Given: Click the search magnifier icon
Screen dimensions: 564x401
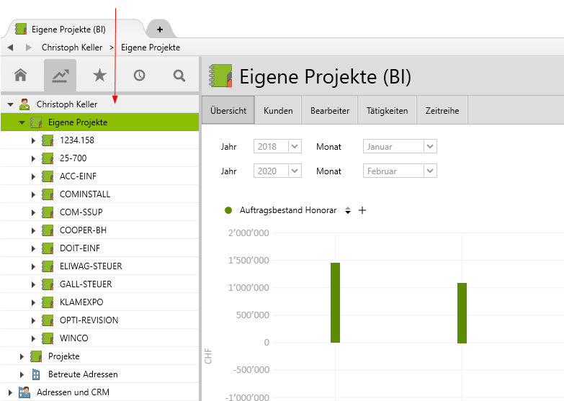Looking at the screenshot, I should (179, 75).
